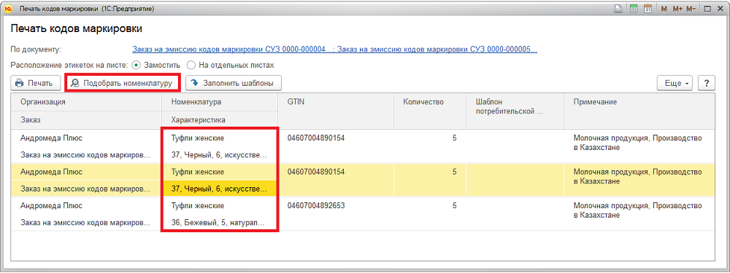Open the calculator from the title bar

point(634,9)
